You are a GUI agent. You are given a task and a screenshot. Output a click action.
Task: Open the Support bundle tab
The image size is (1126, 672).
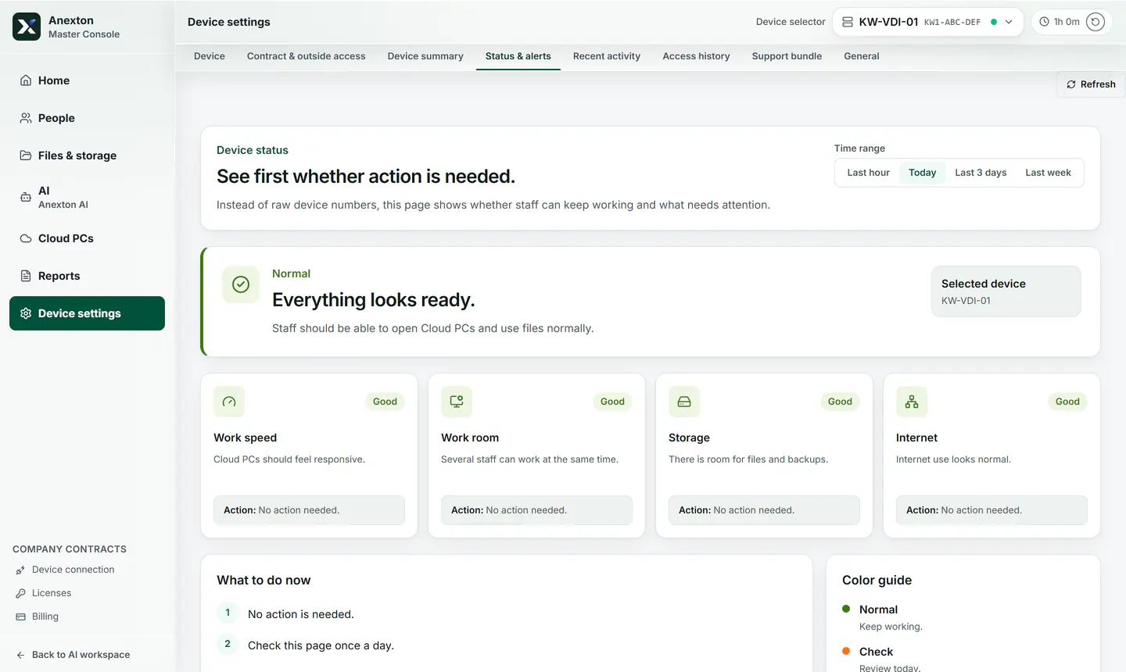click(787, 56)
